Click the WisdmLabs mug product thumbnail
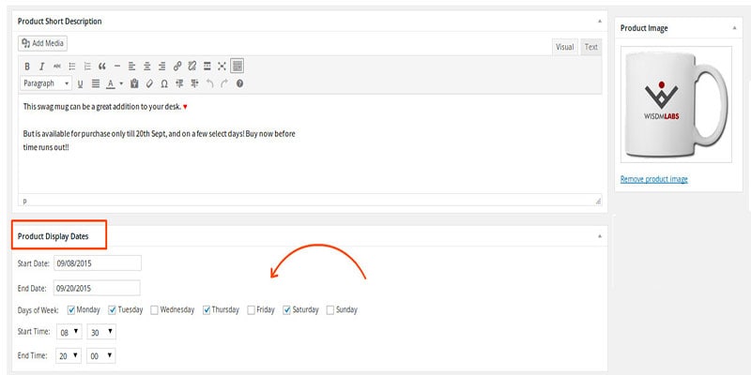The width and height of the screenshot is (751, 375). [676, 104]
